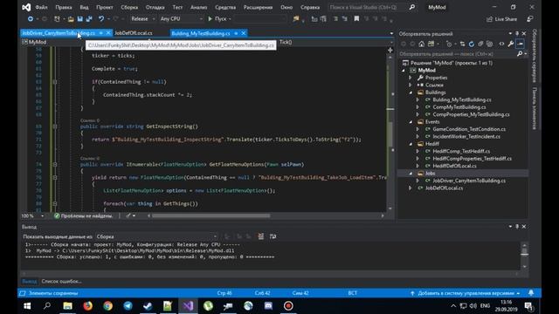Open Discord from the taskbar
559x314 pixels.
(268, 306)
